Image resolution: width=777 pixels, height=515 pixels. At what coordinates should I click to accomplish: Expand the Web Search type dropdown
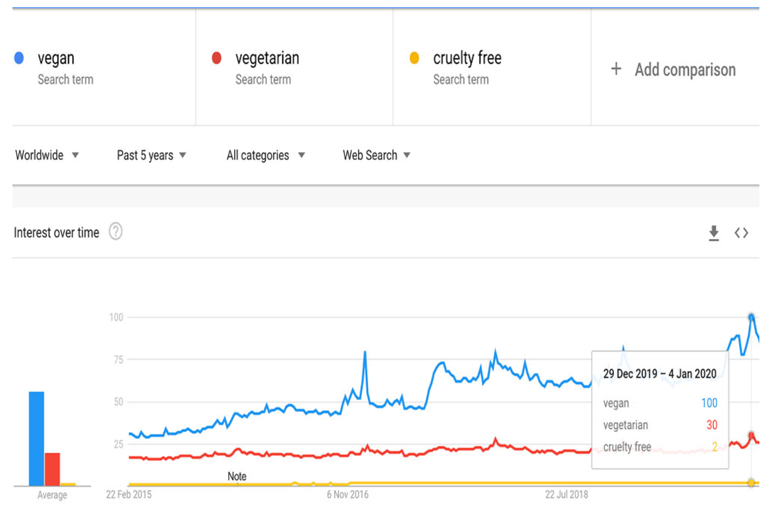pos(376,155)
